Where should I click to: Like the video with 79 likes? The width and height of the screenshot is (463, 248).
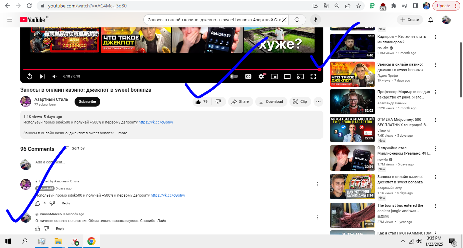click(202, 102)
